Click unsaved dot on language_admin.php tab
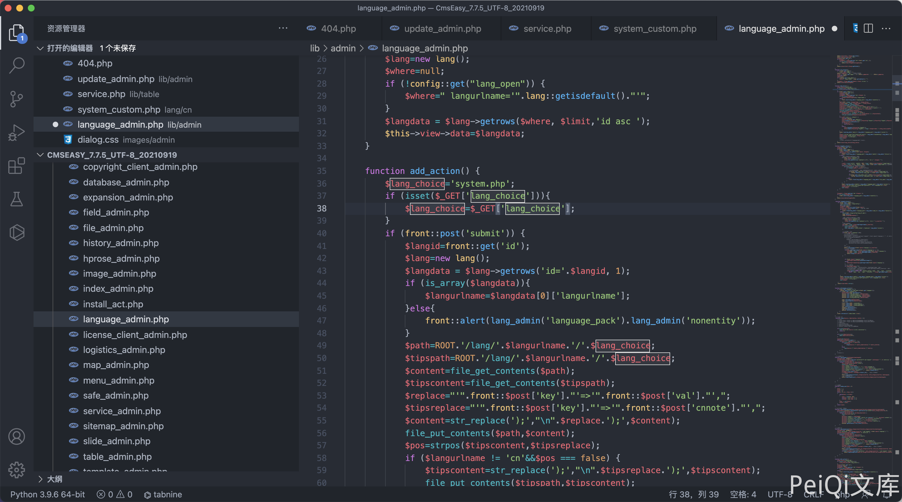This screenshot has height=502, width=902. (x=834, y=29)
